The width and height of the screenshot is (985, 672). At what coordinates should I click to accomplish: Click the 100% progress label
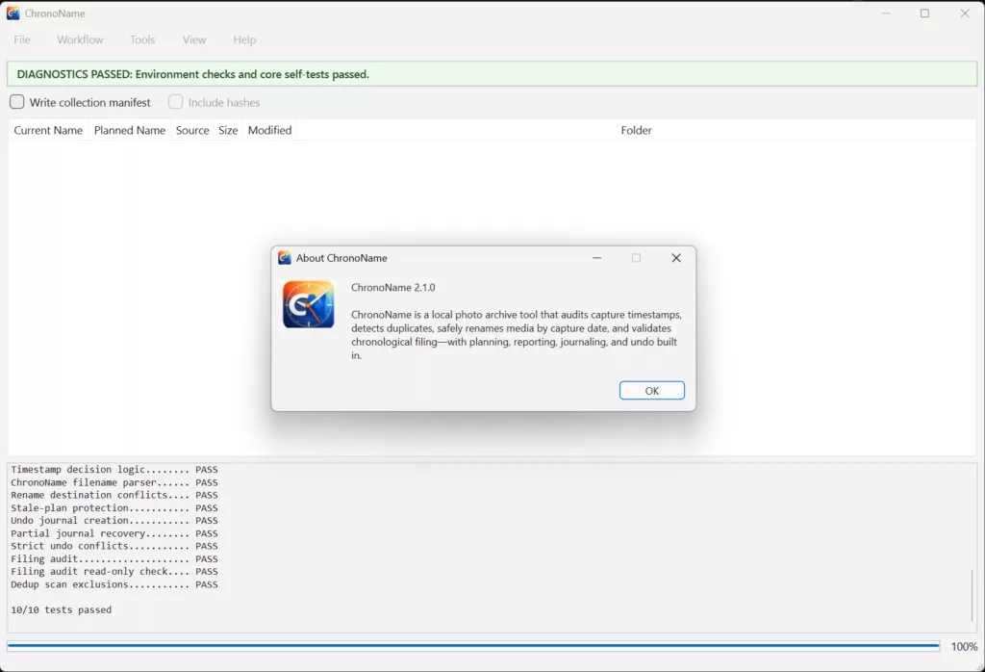tap(964, 646)
